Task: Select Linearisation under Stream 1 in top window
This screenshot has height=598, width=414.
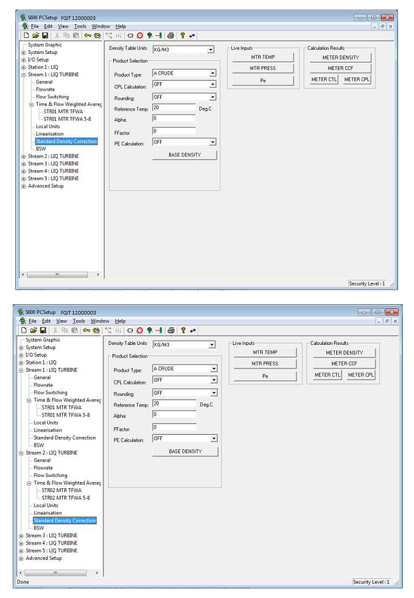Action: click(50, 134)
